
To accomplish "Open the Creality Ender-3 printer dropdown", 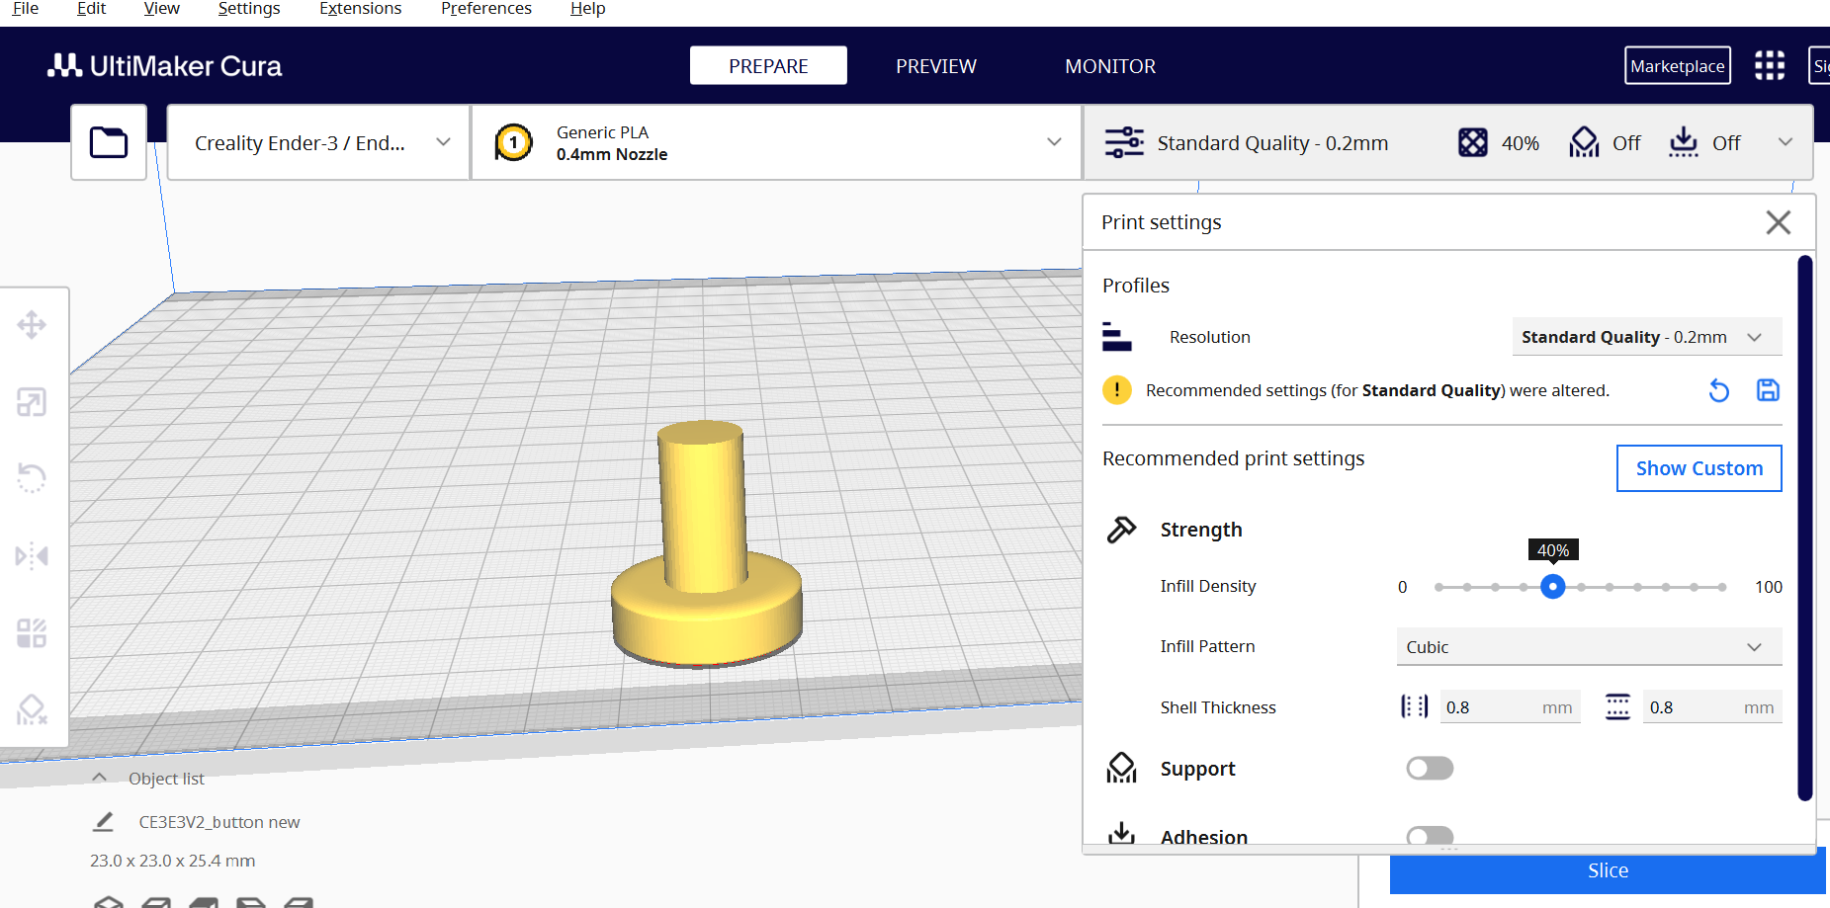I will [x=318, y=142].
